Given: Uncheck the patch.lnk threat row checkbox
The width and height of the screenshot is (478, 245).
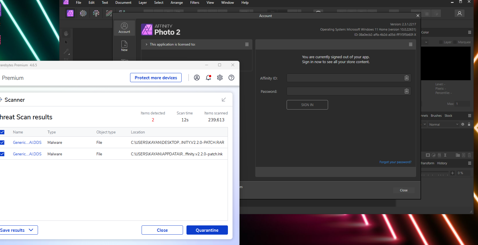Looking at the screenshot, I should [2, 154].
